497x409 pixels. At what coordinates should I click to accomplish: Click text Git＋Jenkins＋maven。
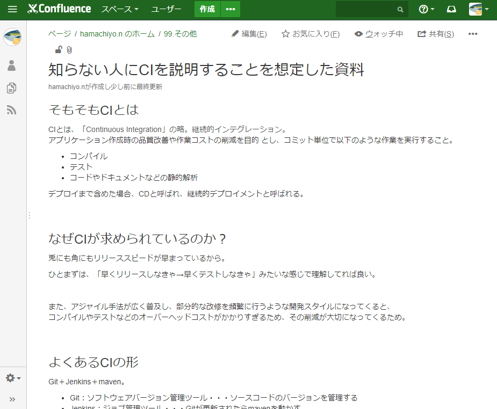click(x=87, y=382)
